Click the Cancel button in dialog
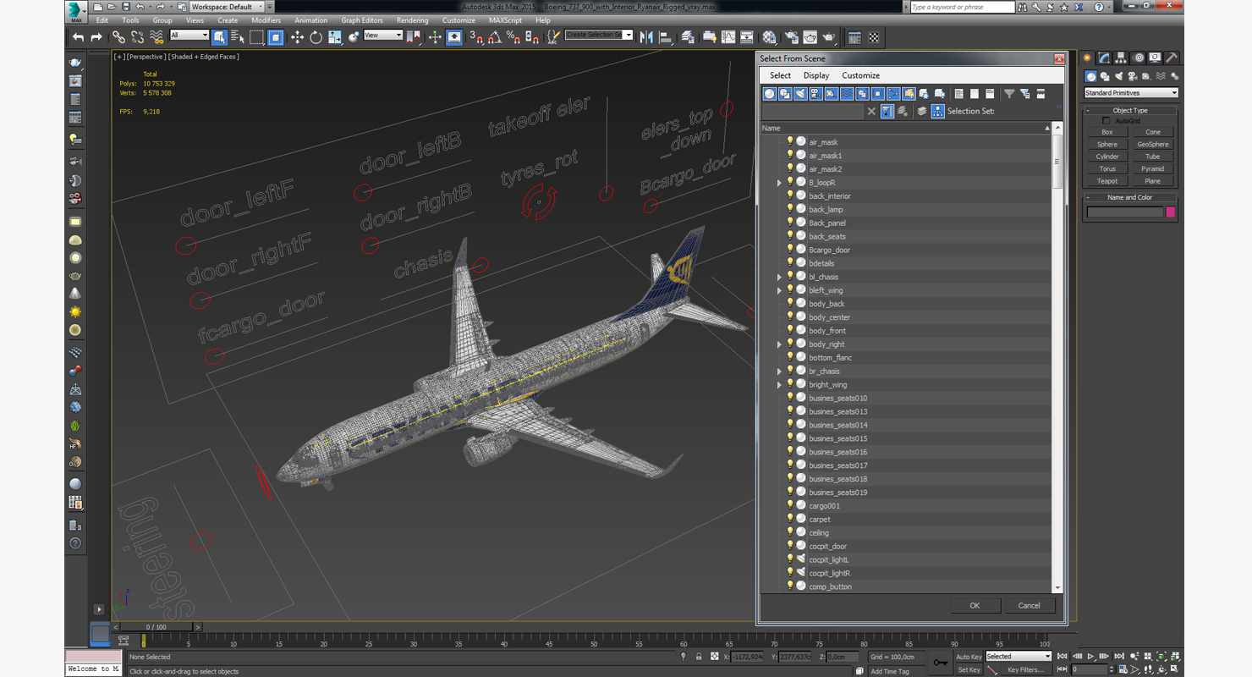Image resolution: width=1252 pixels, height=677 pixels. (x=1029, y=605)
